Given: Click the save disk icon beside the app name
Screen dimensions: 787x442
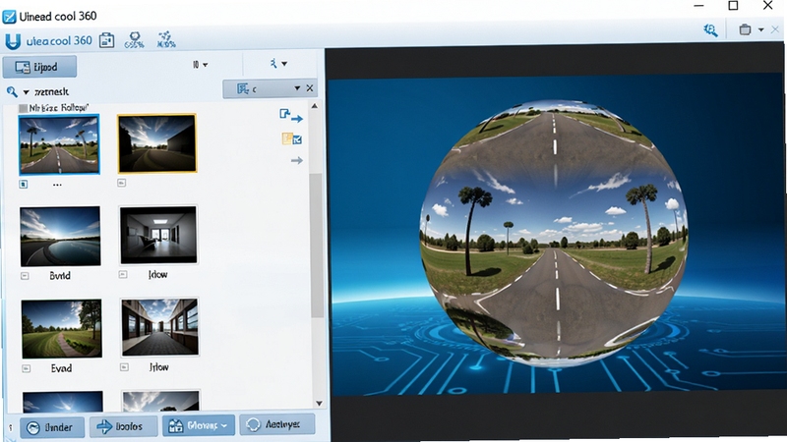Looking at the screenshot, I should [x=106, y=40].
